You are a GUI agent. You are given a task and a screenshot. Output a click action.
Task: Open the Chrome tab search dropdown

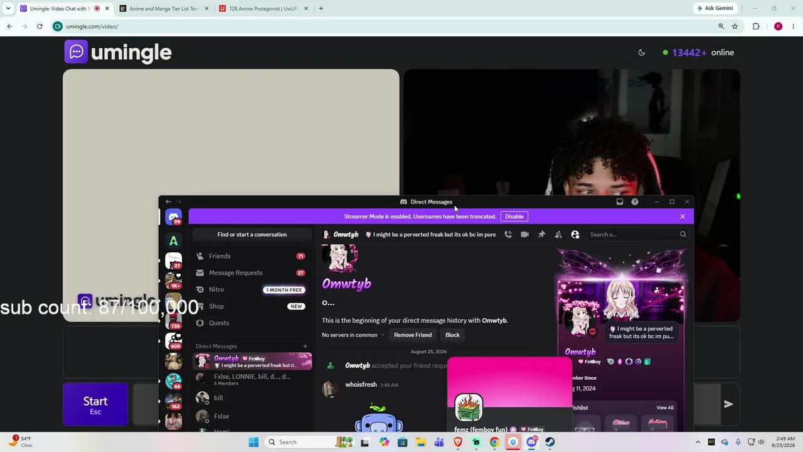8,9
